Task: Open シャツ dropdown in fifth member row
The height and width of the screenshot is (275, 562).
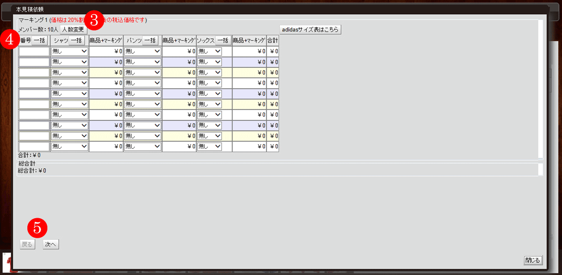Action: tap(70, 94)
